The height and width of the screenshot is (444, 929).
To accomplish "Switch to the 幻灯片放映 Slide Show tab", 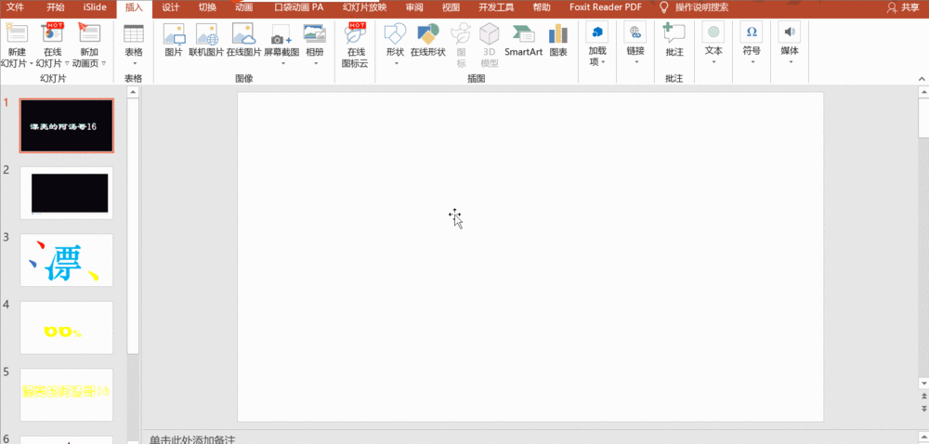I will [364, 7].
